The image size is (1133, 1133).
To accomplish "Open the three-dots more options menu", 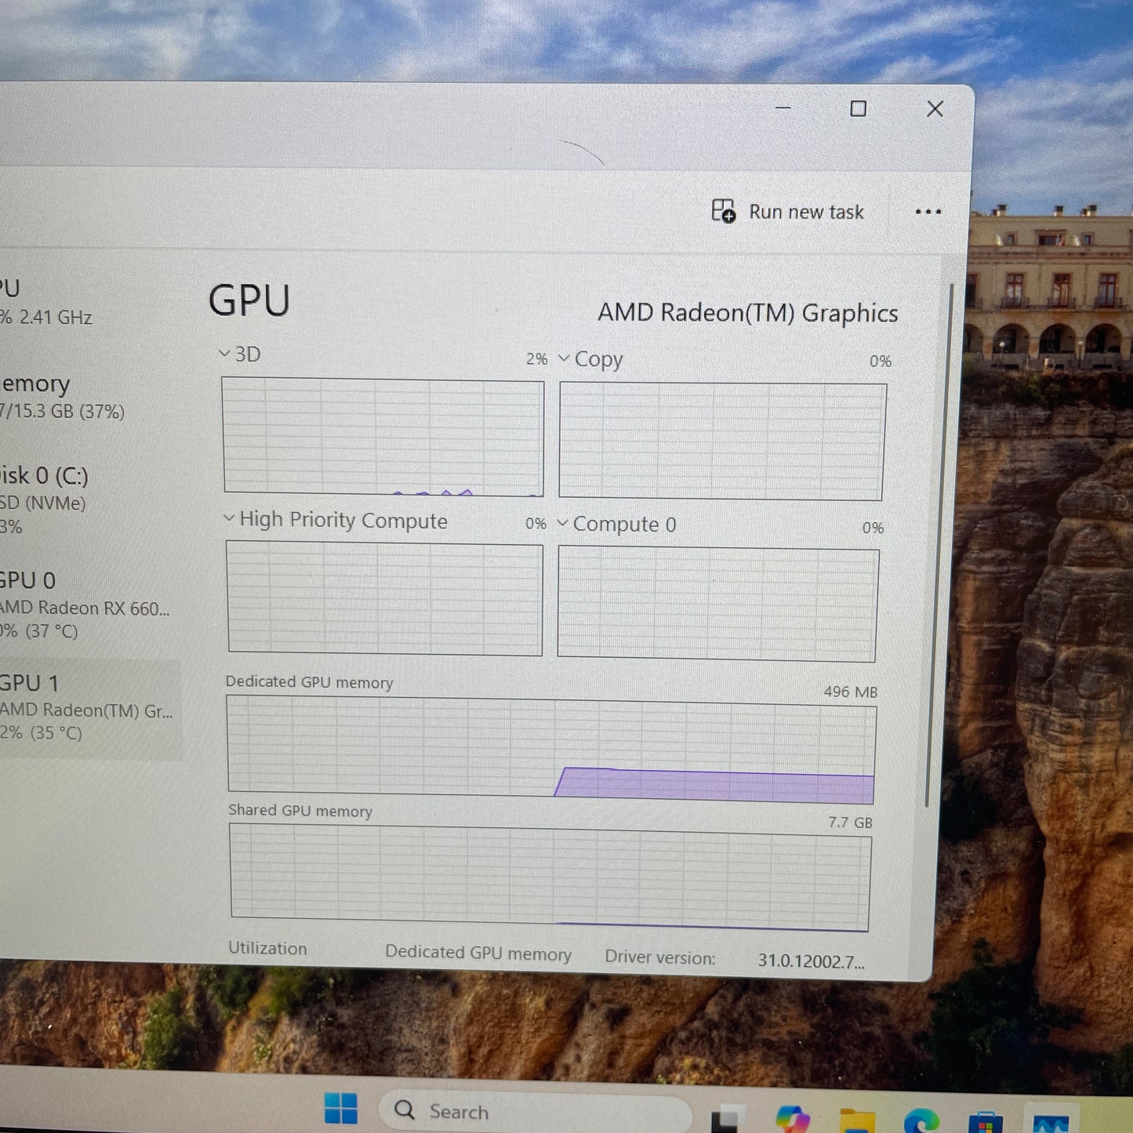I will click(x=928, y=212).
